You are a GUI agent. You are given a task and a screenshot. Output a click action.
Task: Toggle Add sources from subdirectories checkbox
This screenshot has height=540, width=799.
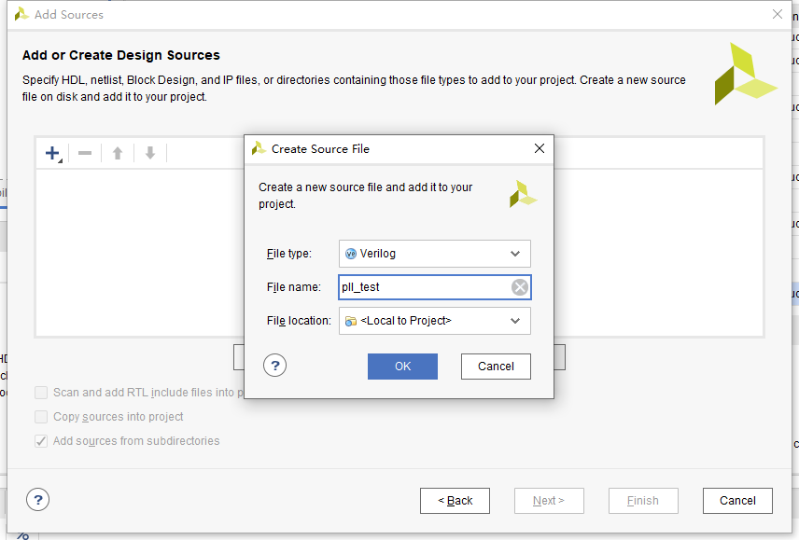41,441
